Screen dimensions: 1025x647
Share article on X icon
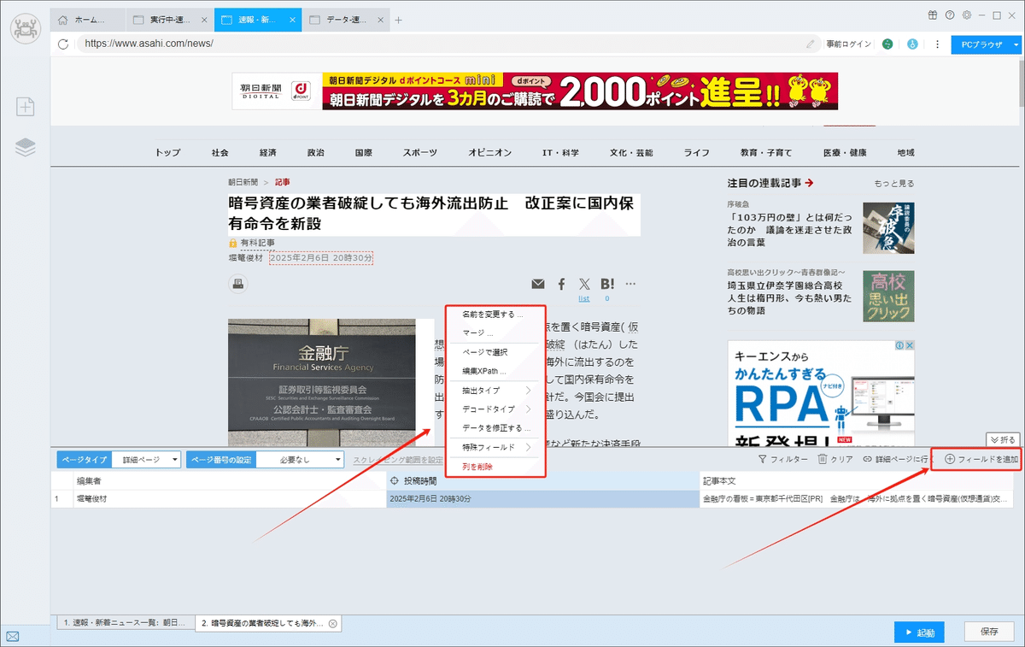(584, 284)
